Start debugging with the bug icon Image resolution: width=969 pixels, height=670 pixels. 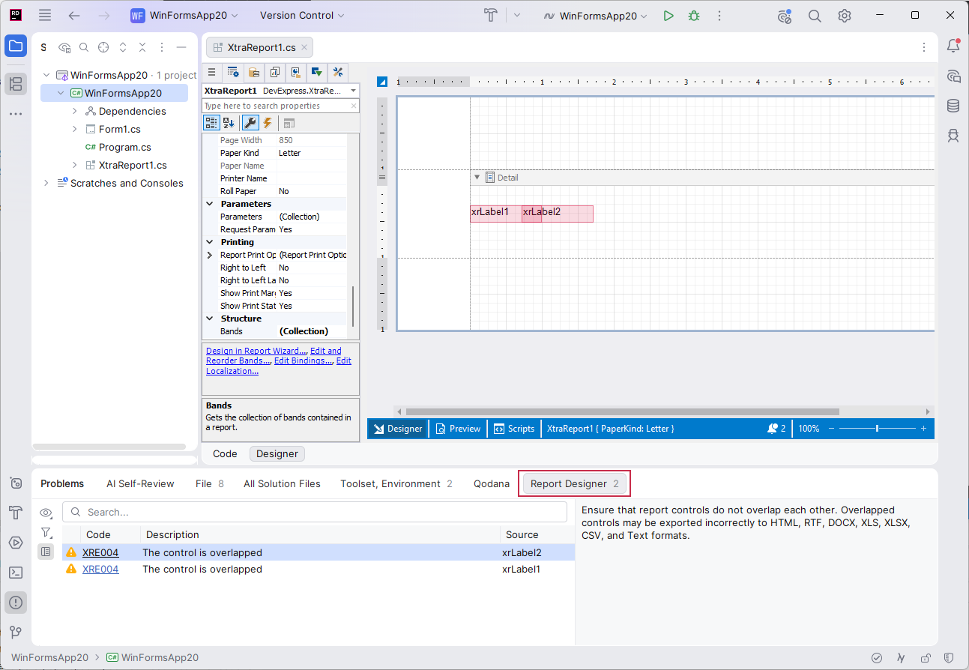(x=694, y=16)
